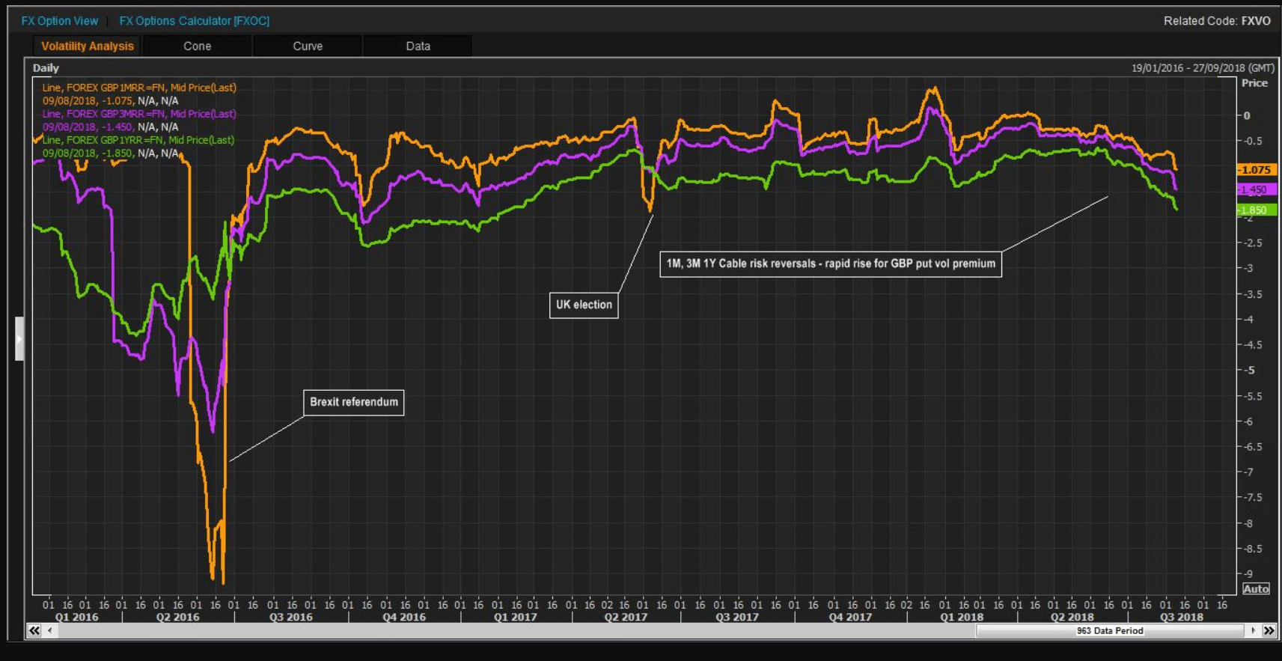Click the green -1.850 price tag

1256,210
